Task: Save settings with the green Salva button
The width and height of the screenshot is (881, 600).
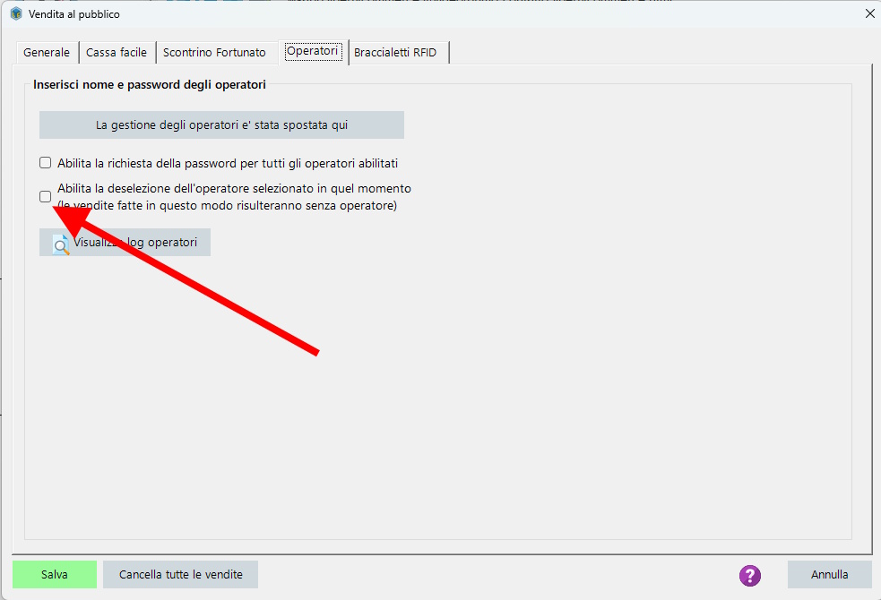Action: pos(54,574)
